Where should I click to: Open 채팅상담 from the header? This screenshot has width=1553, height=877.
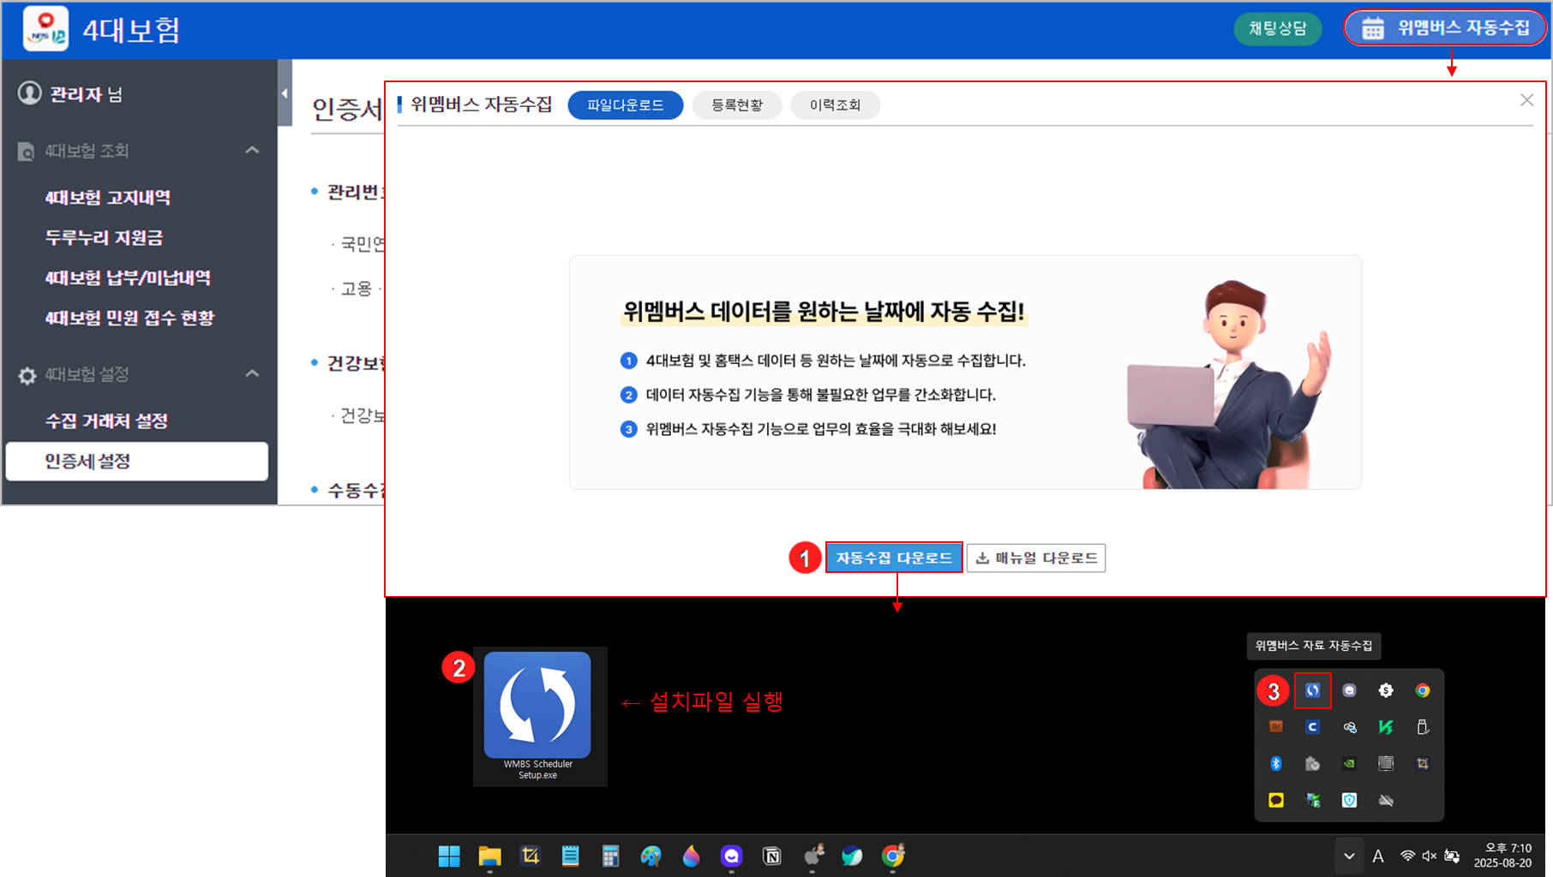tap(1277, 28)
